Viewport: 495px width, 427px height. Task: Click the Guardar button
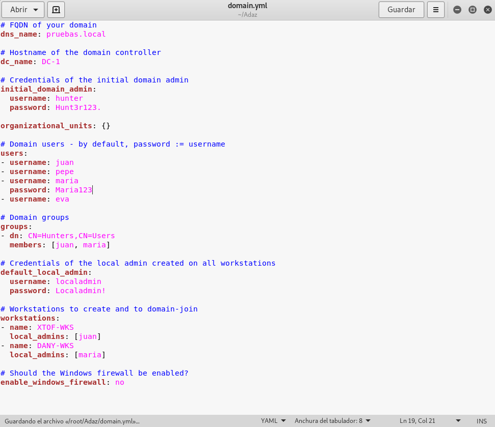point(401,9)
